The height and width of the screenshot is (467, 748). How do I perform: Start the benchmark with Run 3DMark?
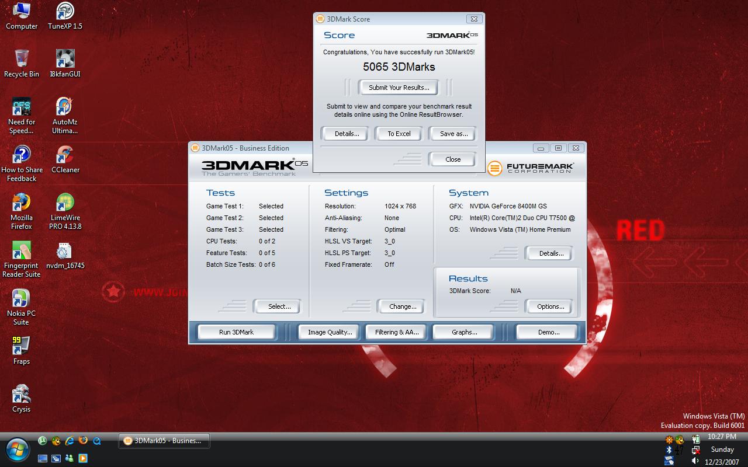(x=236, y=332)
